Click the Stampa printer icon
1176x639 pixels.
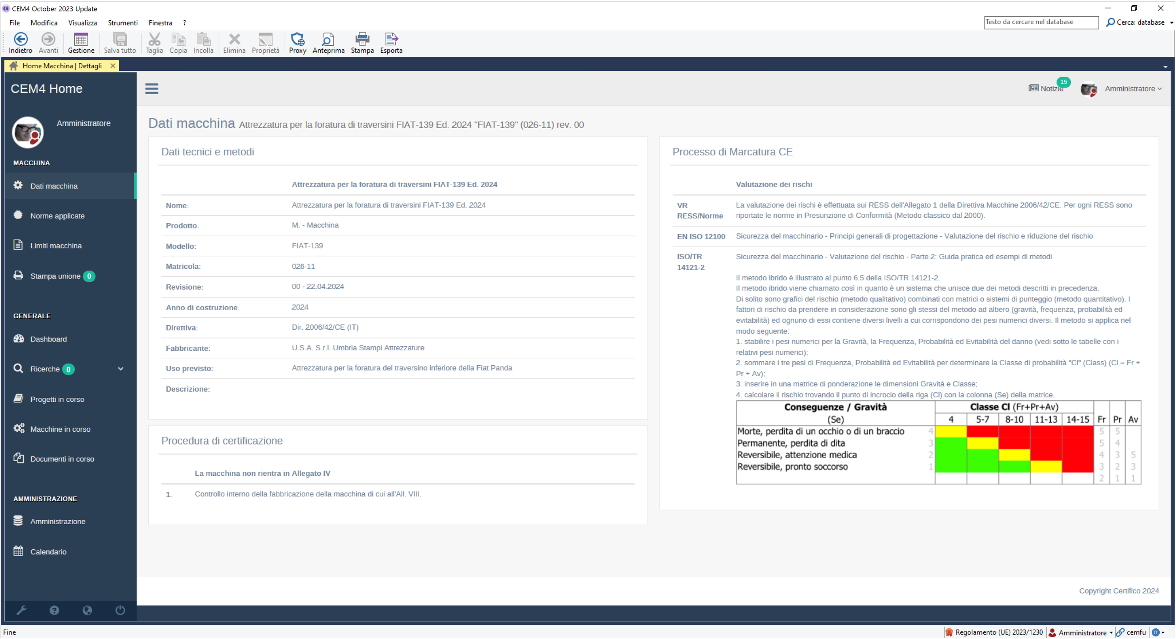(x=362, y=39)
